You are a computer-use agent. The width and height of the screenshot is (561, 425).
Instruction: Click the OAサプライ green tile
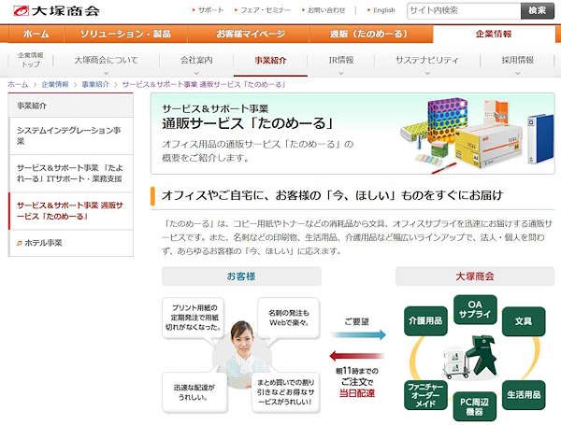coord(475,309)
